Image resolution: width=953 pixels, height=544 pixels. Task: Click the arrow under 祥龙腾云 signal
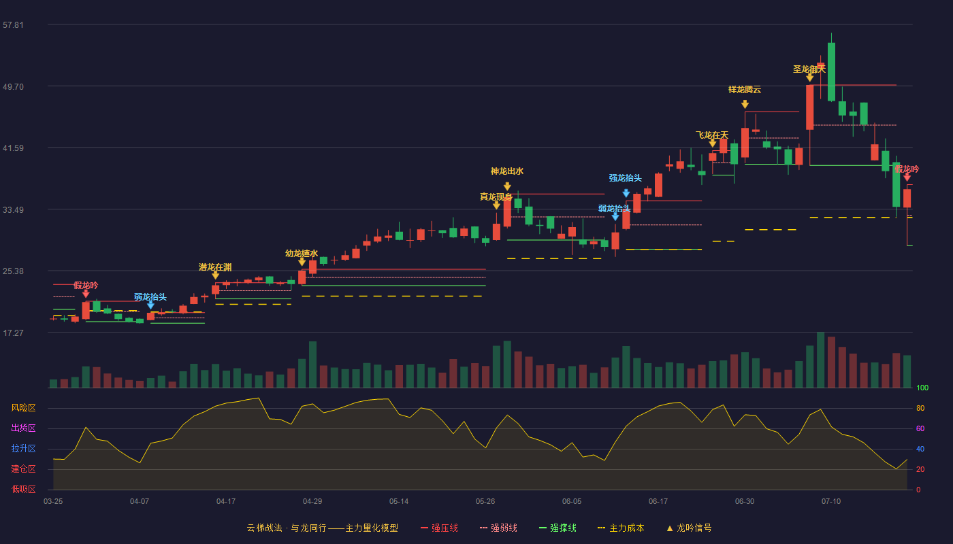(x=745, y=105)
